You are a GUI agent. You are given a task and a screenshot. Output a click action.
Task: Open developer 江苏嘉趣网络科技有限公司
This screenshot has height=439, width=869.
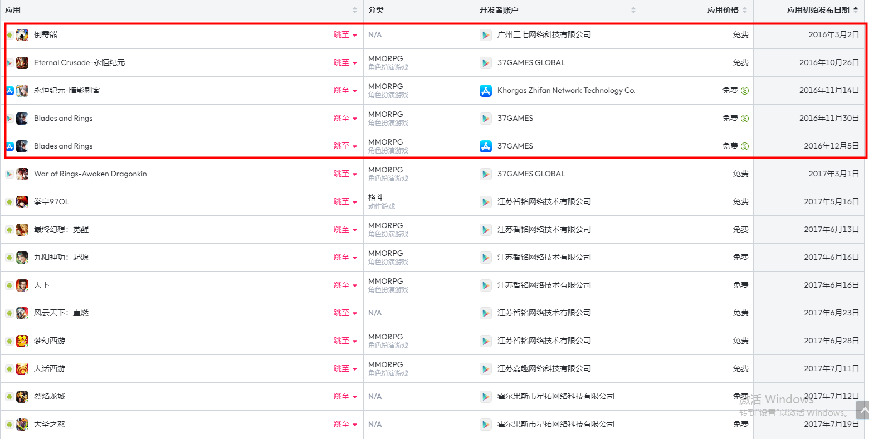click(544, 368)
